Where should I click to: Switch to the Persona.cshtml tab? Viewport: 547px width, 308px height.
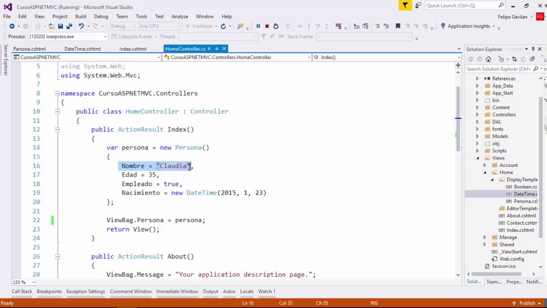coord(29,49)
